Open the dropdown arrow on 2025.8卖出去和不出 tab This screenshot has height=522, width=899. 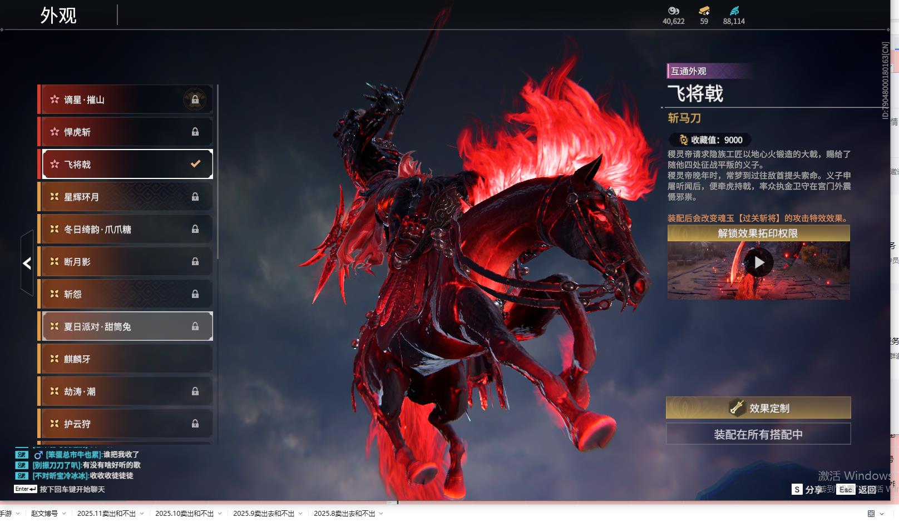tap(381, 514)
